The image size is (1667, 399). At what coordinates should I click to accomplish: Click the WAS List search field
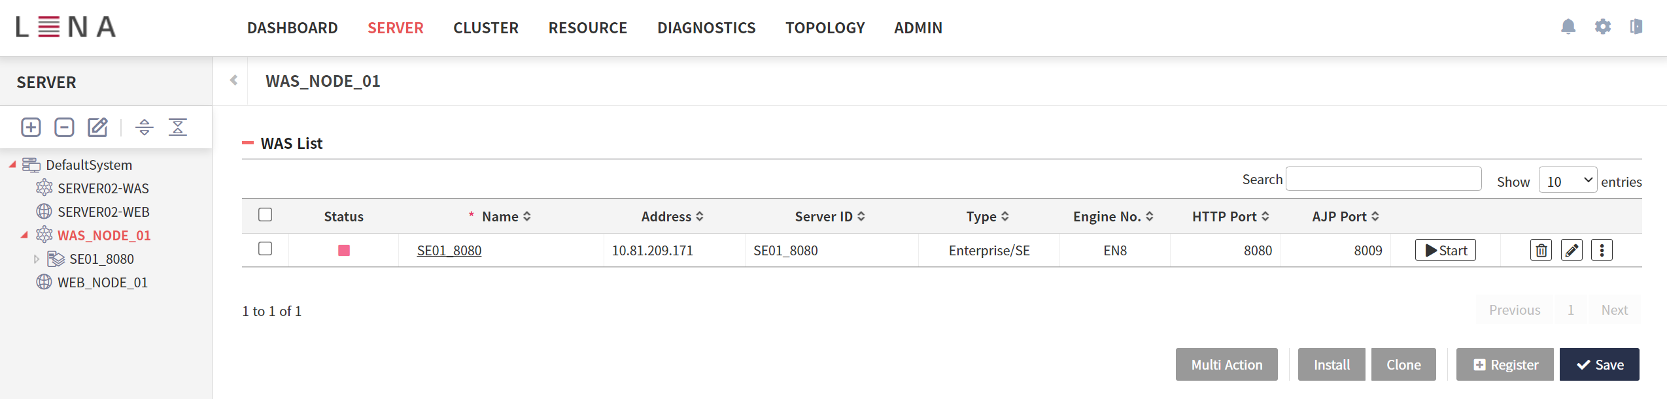[1383, 179]
